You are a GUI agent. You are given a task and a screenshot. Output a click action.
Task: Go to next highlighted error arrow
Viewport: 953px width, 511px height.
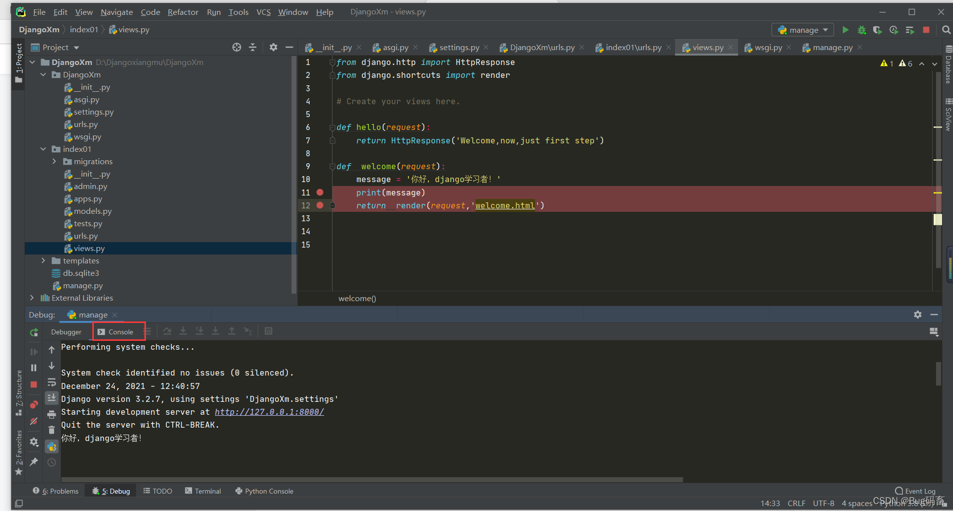click(935, 64)
